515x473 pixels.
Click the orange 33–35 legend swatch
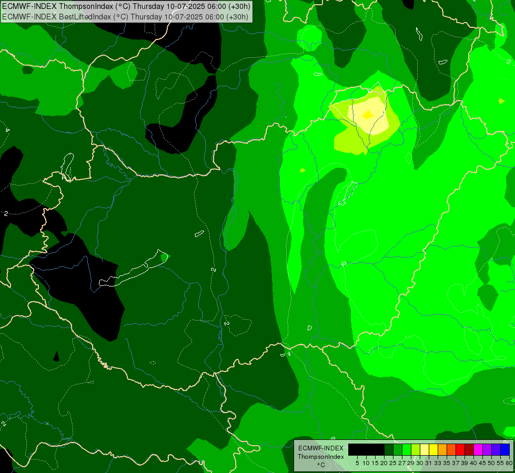tap(442, 449)
